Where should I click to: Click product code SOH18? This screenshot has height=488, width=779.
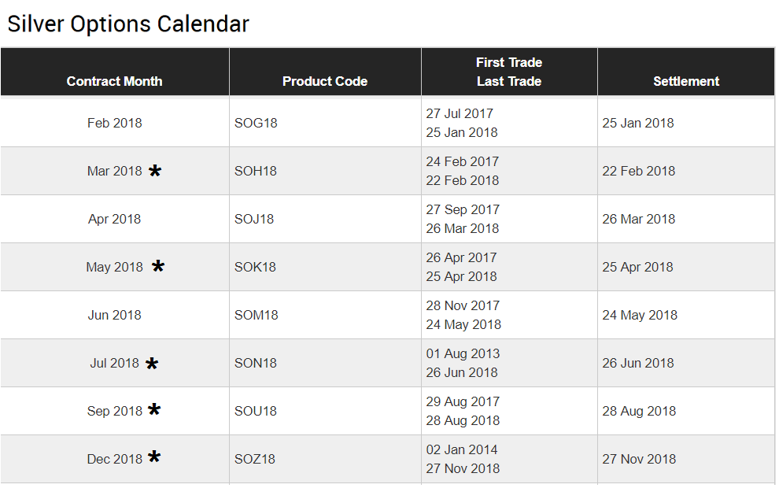(x=256, y=171)
